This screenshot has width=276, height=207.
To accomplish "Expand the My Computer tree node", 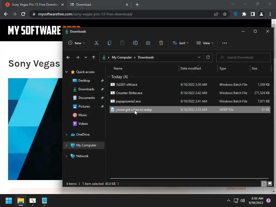I will pyautogui.click(x=67, y=145).
